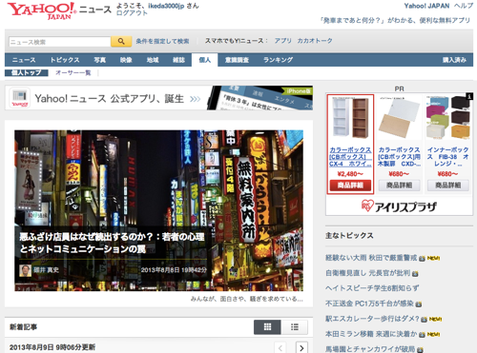The height and width of the screenshot is (353, 477).
Task: Open the カカオトーク link
Action: click(x=315, y=41)
